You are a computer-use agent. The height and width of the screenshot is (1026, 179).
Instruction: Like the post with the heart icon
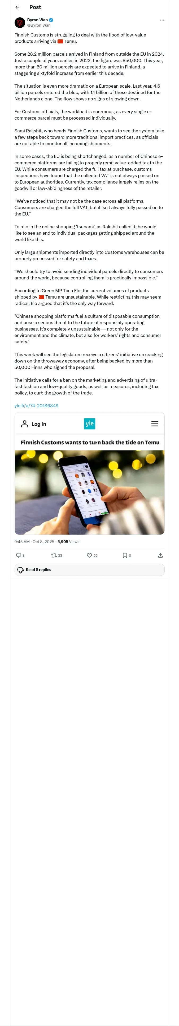click(x=89, y=555)
